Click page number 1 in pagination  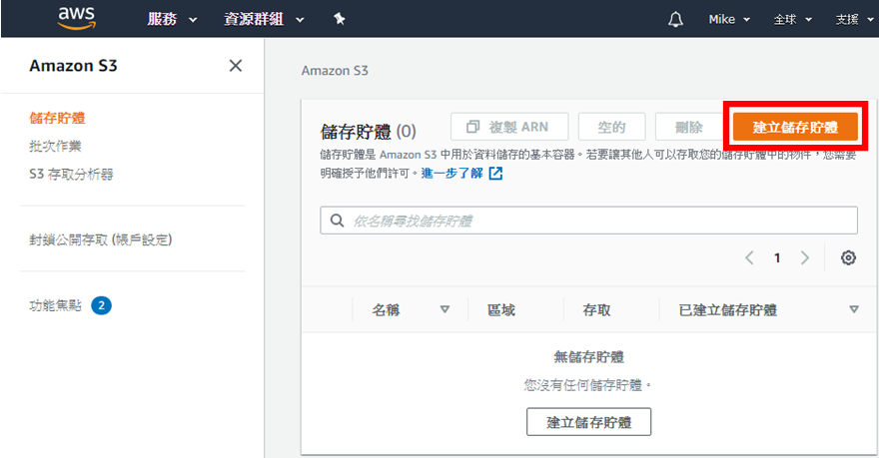(777, 257)
